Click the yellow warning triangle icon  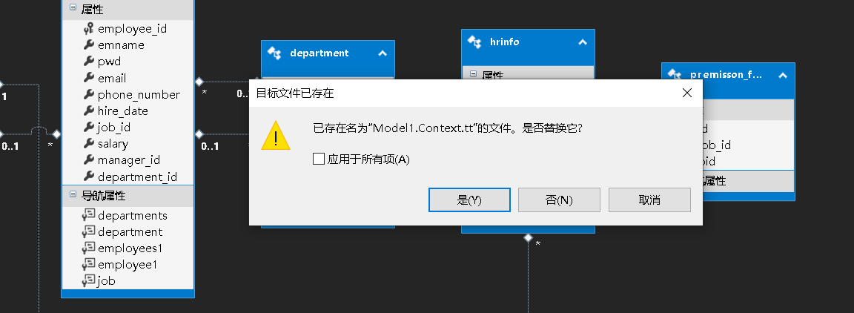[x=276, y=136]
